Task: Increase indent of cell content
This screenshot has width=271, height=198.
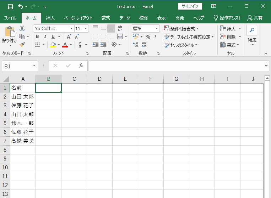Action: point(103,45)
